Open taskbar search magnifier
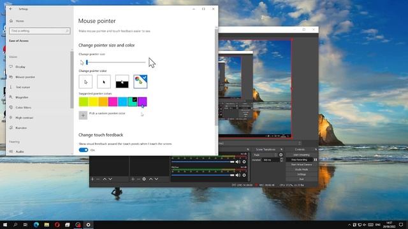 (x=15, y=225)
